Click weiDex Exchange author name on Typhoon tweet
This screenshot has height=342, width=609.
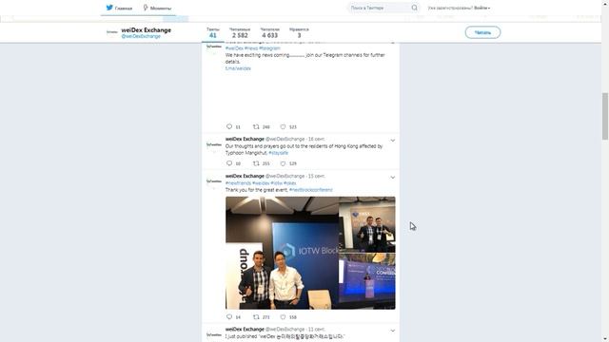click(245, 139)
